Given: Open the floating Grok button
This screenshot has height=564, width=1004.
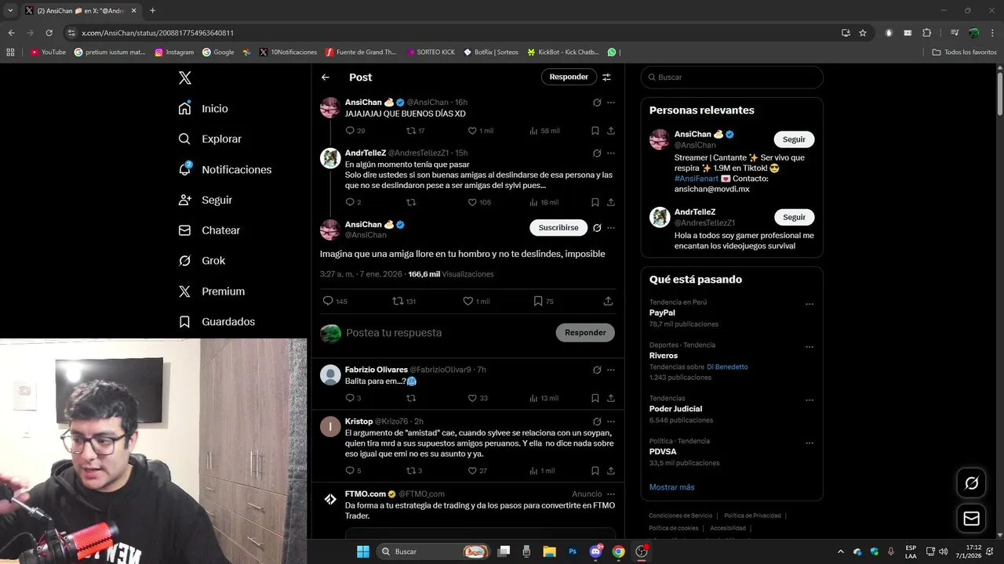Looking at the screenshot, I should 971,483.
